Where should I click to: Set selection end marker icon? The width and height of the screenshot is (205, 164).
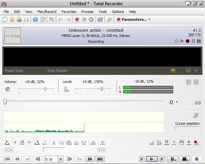(x=37, y=142)
